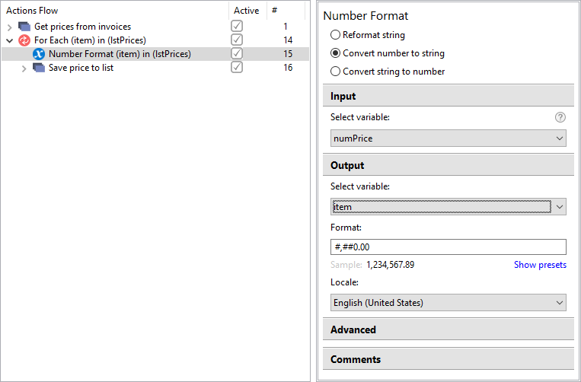Click into the Format text field

[x=449, y=247]
